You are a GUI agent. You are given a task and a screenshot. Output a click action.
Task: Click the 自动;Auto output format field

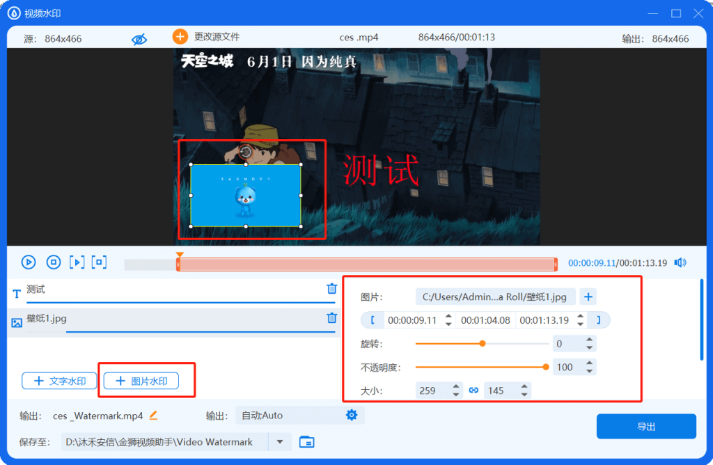pos(290,416)
